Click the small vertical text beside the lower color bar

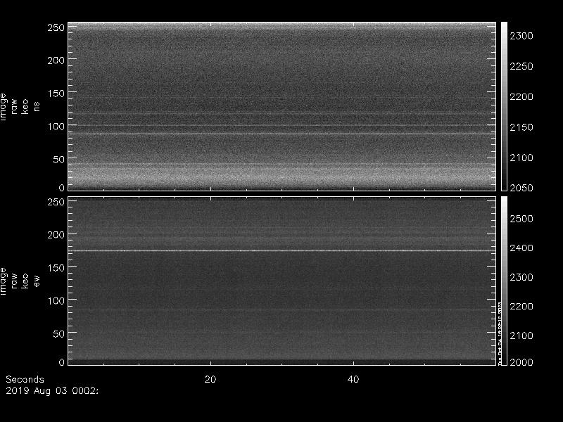[500, 331]
